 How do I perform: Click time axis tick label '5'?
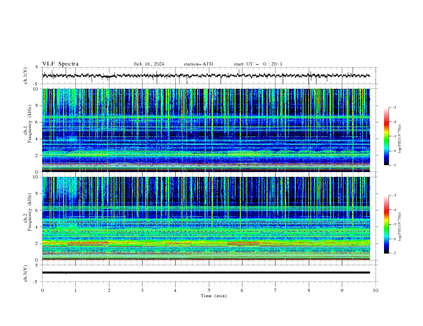click(209, 290)
